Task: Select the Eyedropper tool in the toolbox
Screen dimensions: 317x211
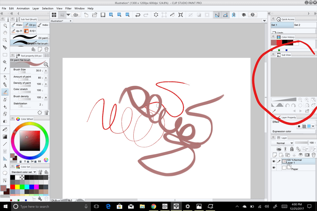Action: [x=5, y=69]
